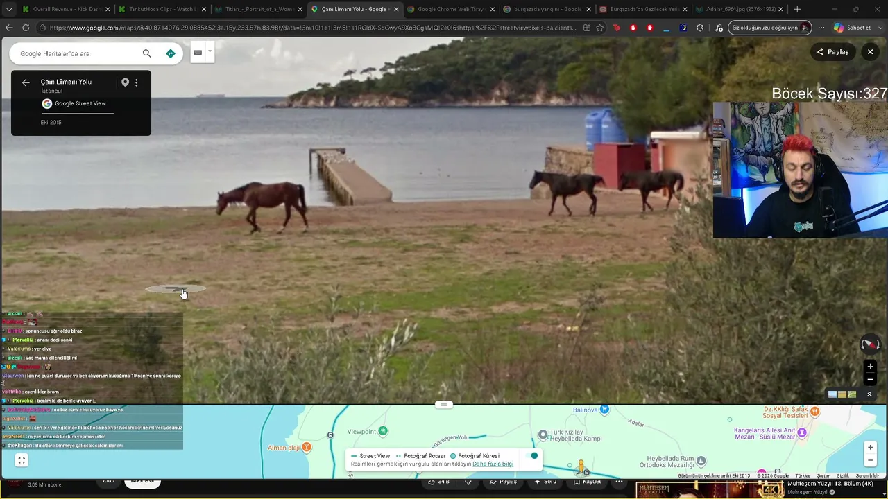888x499 pixels.
Task: Click the Kangelaris Ailesi Anıt Mezarı marker
Action: (x=802, y=432)
